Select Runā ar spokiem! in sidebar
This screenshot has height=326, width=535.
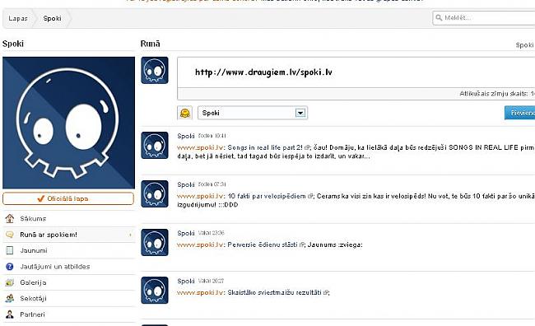point(68,235)
